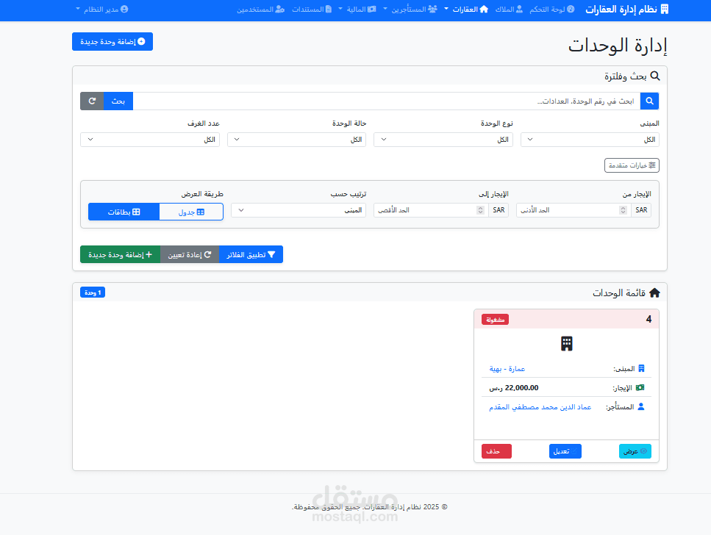
Task: Toggle the خيارات متقدمة advanced options button
Action: pos(632,165)
